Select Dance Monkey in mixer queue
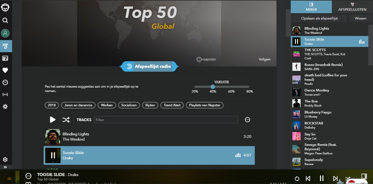 [329, 92]
